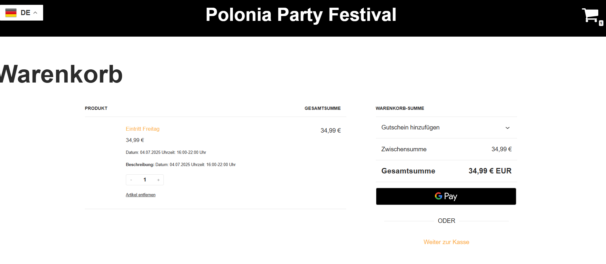Increase ticket quantity with plus button
Image resolution: width=606 pixels, height=264 pixels.
pos(158,180)
